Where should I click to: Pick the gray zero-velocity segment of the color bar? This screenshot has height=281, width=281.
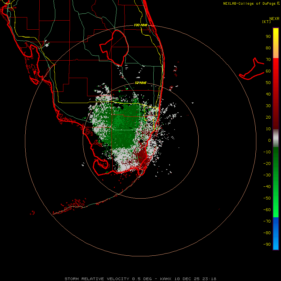click(x=276, y=138)
